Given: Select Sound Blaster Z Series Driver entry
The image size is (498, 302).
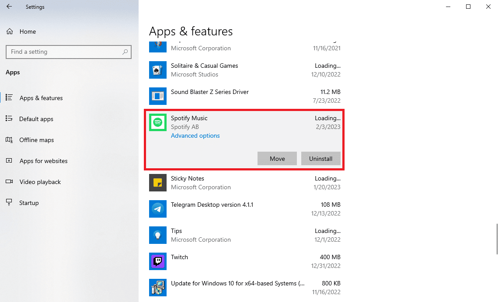Looking at the screenshot, I should tap(244, 96).
